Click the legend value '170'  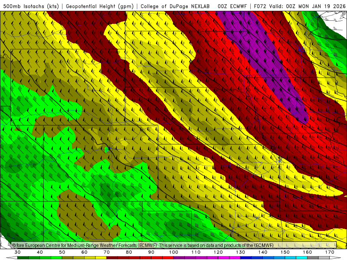pos(330,252)
